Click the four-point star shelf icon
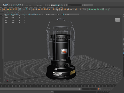The height and width of the screenshot is (93, 124). tap(8, 10)
